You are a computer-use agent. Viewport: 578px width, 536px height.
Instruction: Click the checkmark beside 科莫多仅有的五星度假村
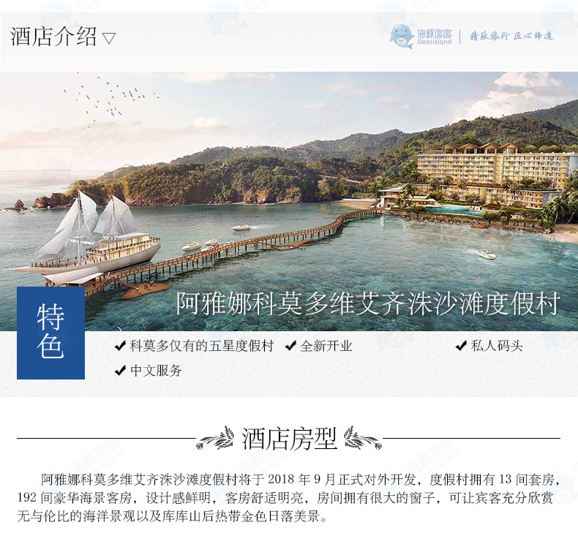pos(120,346)
